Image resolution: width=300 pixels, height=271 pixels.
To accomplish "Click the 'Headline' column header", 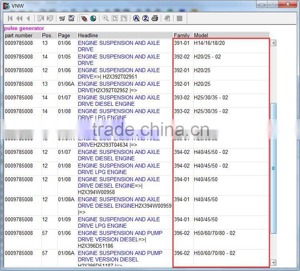I will 88,36.
